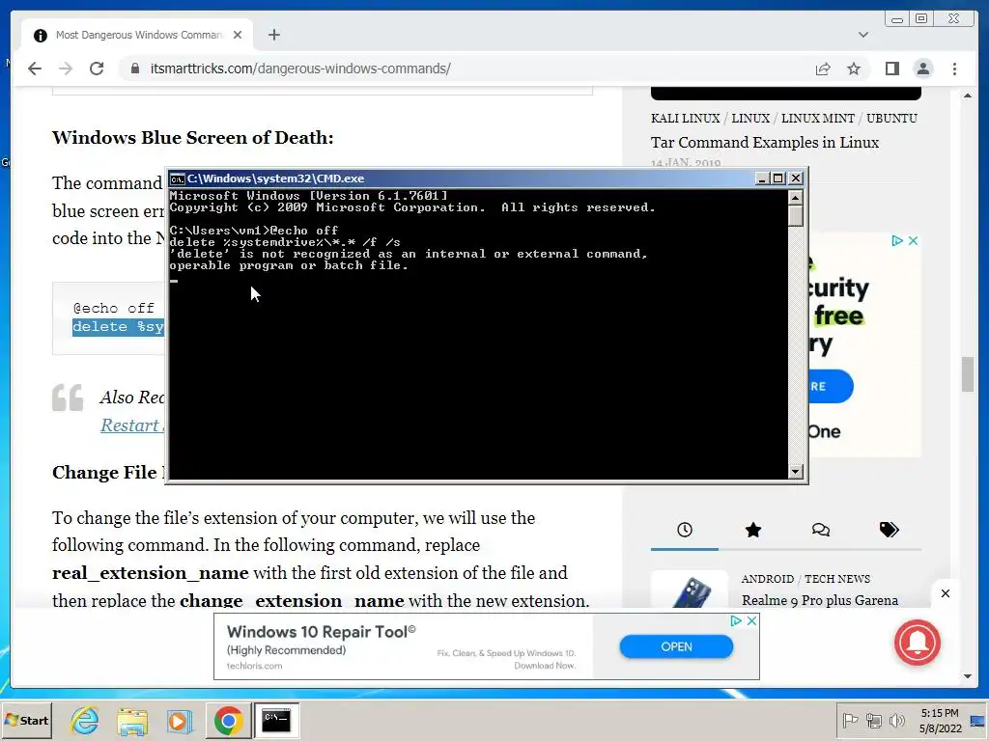Click the real_extension_name bold text
This screenshot has width=989, height=741.
pyautogui.click(x=150, y=573)
